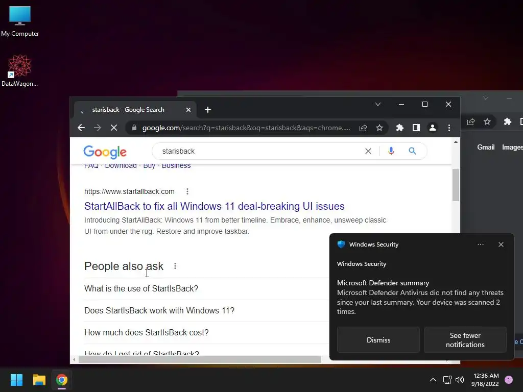Click the Chrome icon on the taskbar

(62, 380)
